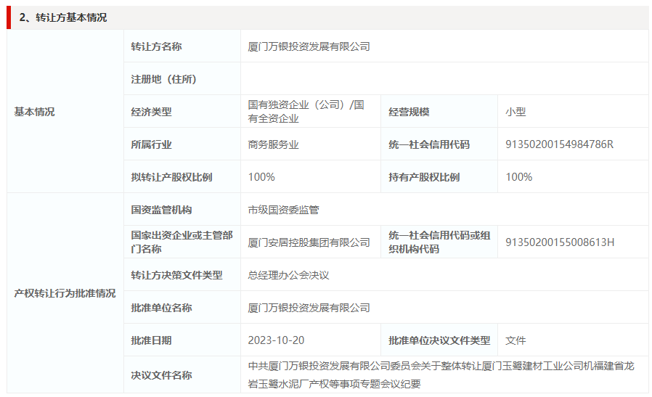Click the 国家出资企业或主管部门名称 label
The width and height of the screenshot is (652, 397).
(182, 242)
